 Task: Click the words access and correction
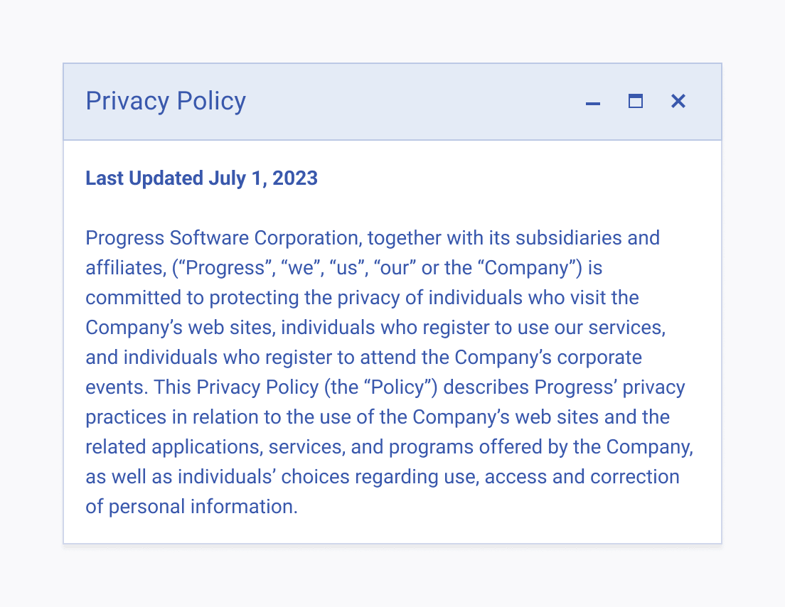(582, 477)
